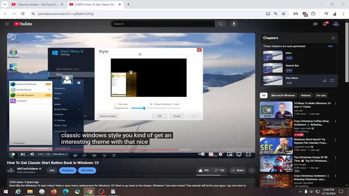Open the red shield ad blocker extension
Image resolution: width=349 pixels, height=196 pixels.
tap(305, 14)
